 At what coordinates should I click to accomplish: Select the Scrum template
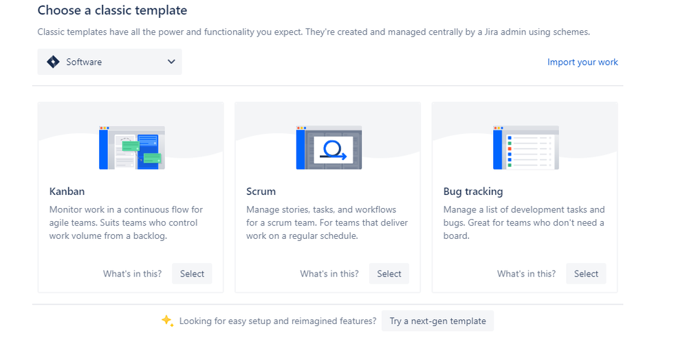pos(389,273)
